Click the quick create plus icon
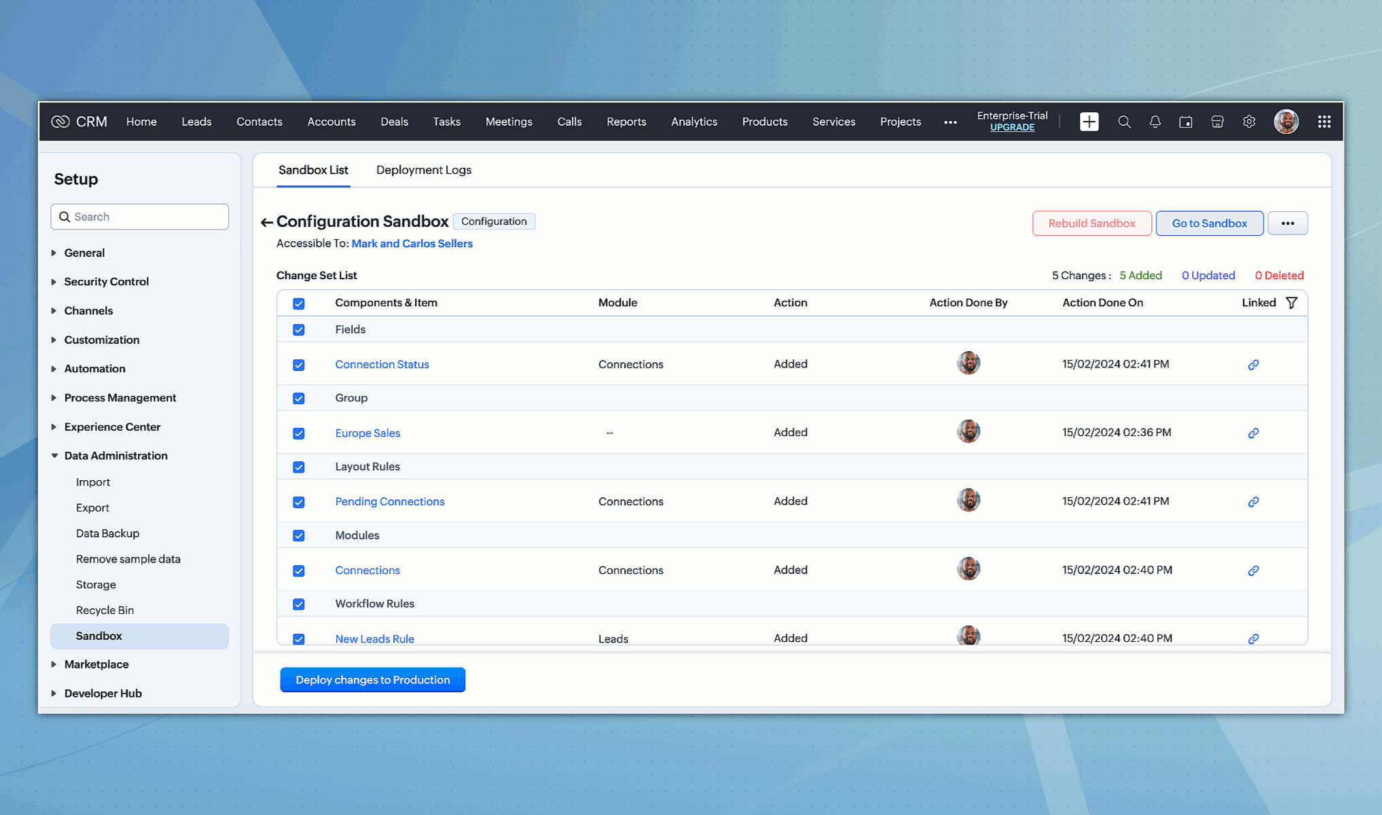The height and width of the screenshot is (815, 1382). point(1089,122)
